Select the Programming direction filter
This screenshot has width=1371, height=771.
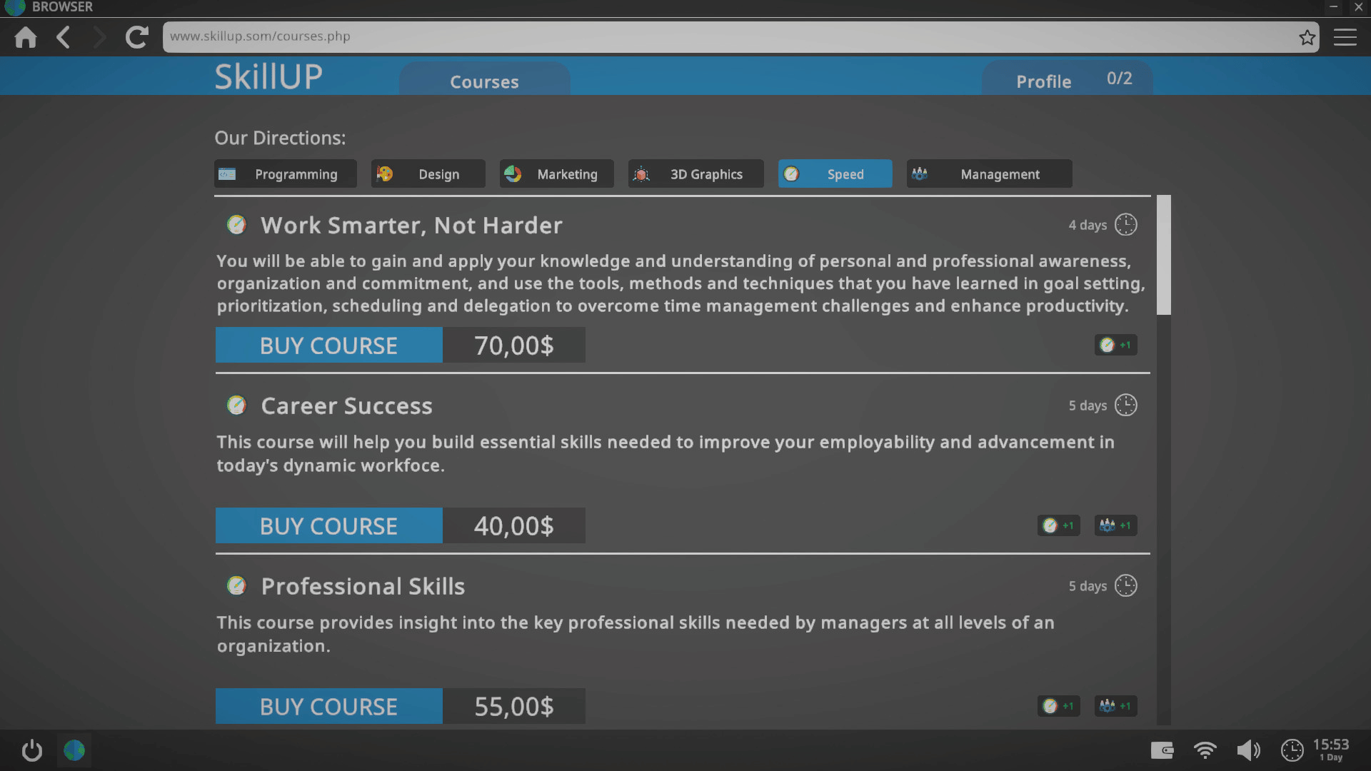pos(286,174)
